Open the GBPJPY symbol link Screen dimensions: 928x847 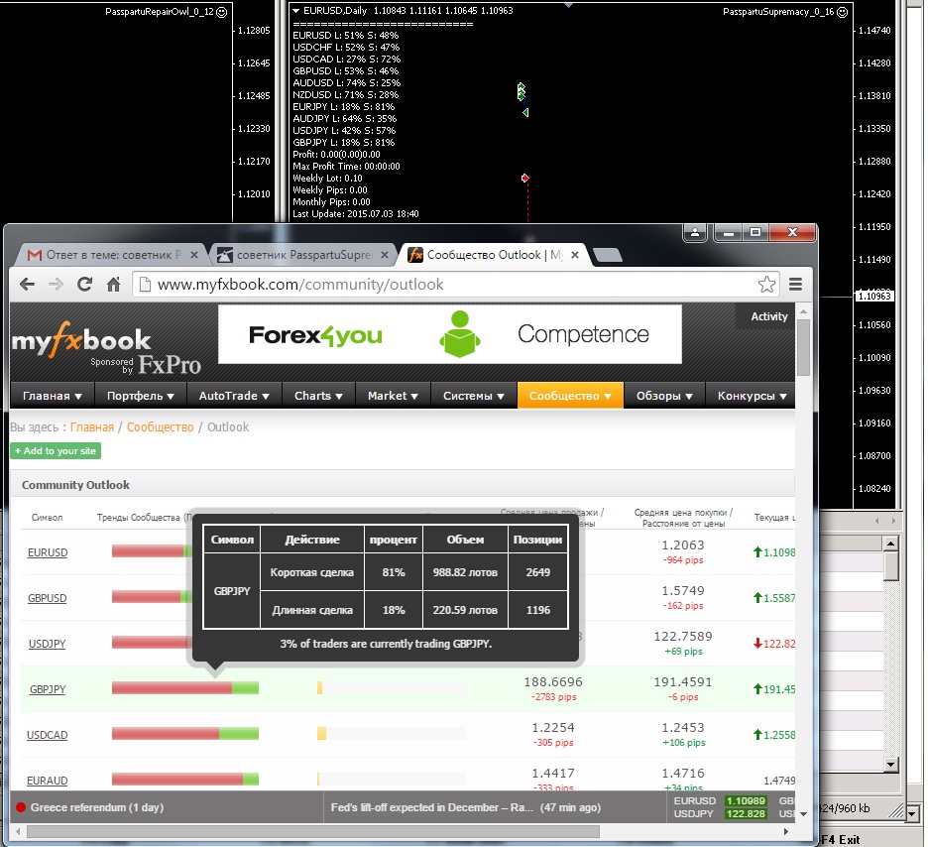click(x=48, y=689)
